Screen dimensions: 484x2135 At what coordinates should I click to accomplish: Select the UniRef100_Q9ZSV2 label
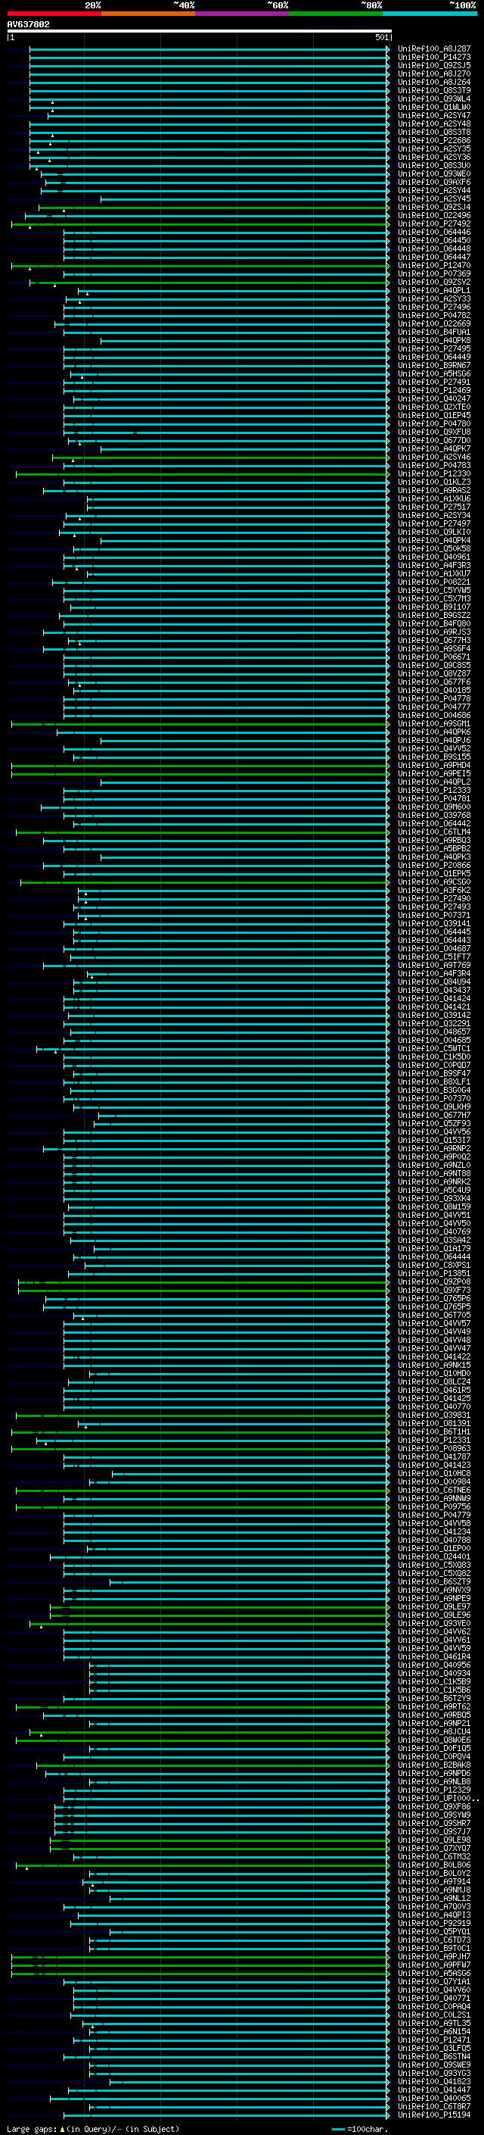coord(434,282)
